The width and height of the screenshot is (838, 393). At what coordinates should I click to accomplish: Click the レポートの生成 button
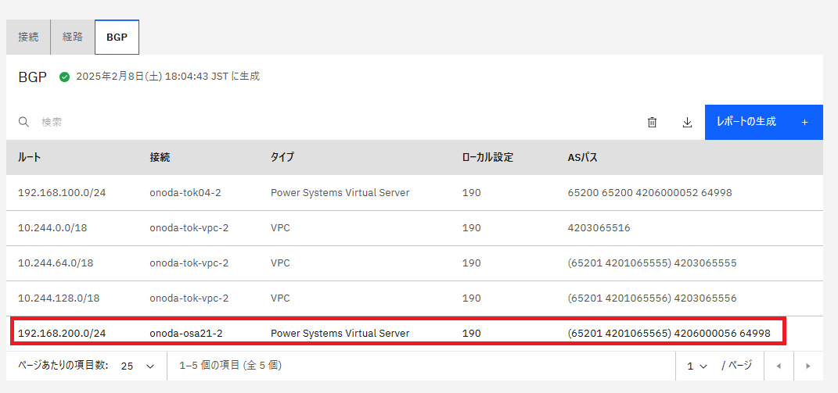click(764, 123)
